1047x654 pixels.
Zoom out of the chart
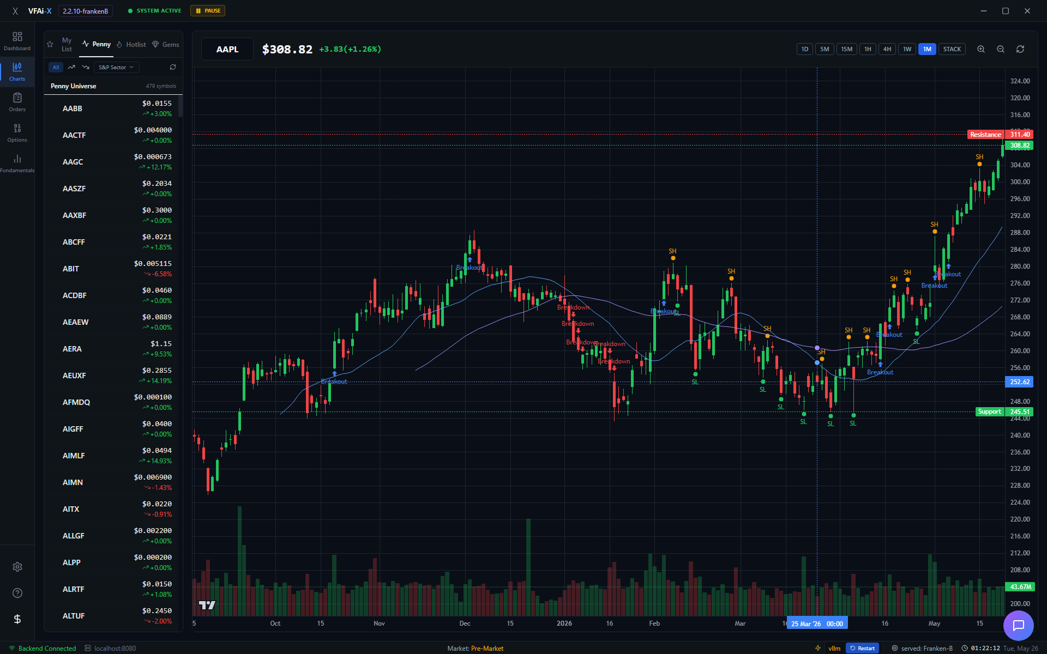tap(1001, 49)
